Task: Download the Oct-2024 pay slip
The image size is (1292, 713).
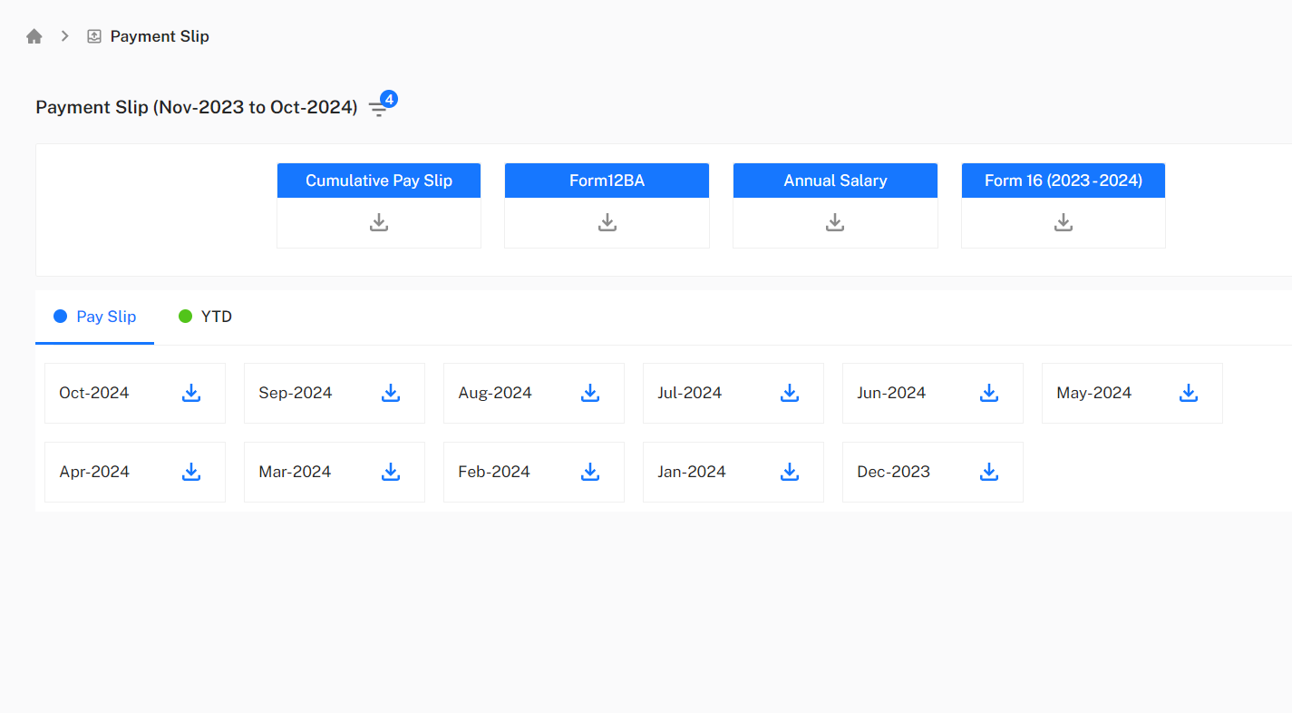Action: point(190,393)
